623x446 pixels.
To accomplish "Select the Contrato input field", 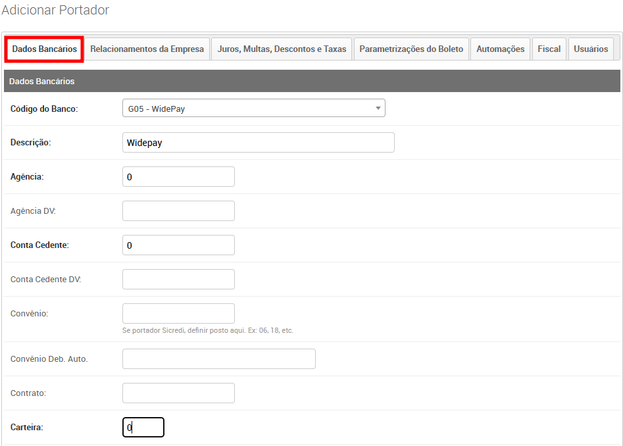I will (x=178, y=393).
